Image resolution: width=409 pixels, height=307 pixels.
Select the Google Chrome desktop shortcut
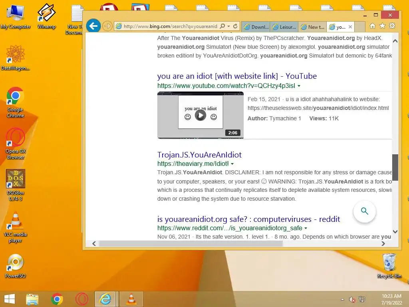16,102
